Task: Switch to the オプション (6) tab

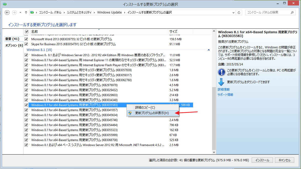Action: pyautogui.click(x=14, y=45)
